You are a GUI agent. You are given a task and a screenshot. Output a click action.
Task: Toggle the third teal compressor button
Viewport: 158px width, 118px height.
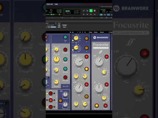coord(65,69)
